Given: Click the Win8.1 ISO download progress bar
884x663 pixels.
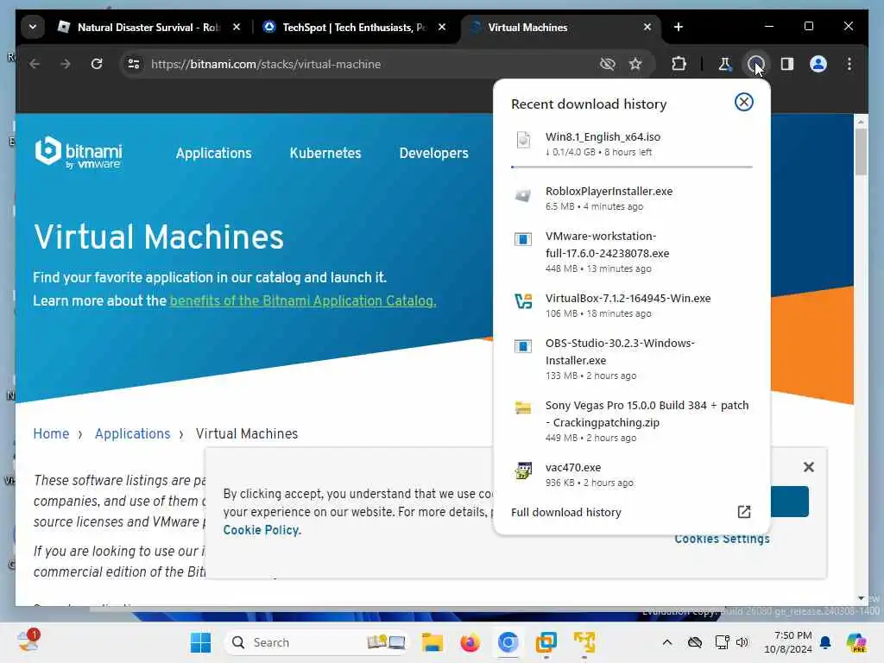Looking at the screenshot, I should point(631,167).
